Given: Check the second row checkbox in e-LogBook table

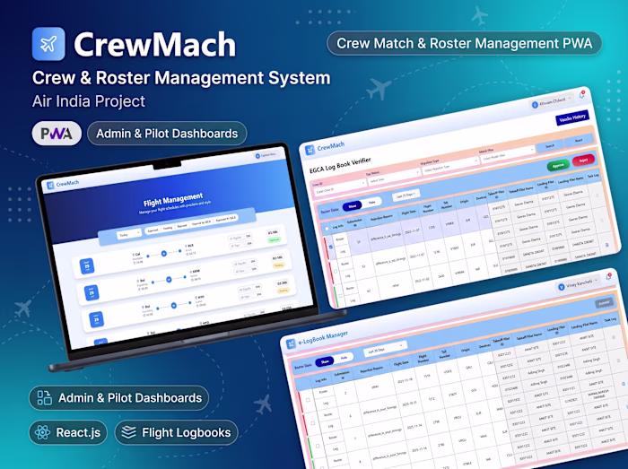Looking at the screenshot, I should point(313,423).
